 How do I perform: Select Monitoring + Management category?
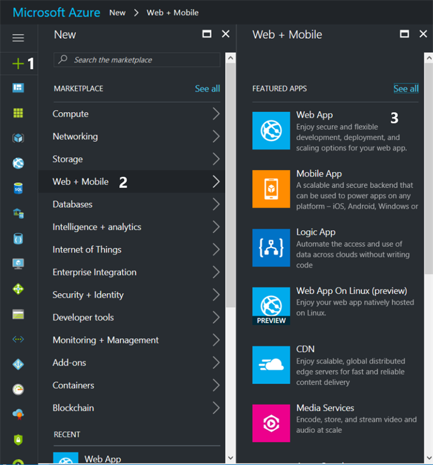(x=131, y=340)
